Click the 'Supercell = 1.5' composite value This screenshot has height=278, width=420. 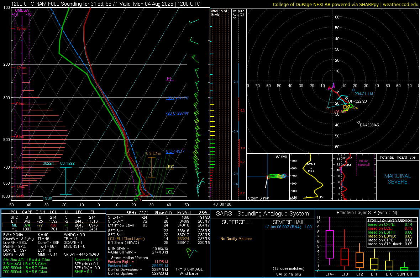point(86,260)
